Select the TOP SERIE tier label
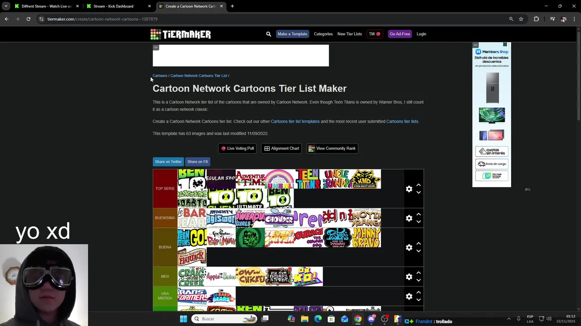Viewport: 581px width, 326px height. (x=165, y=189)
